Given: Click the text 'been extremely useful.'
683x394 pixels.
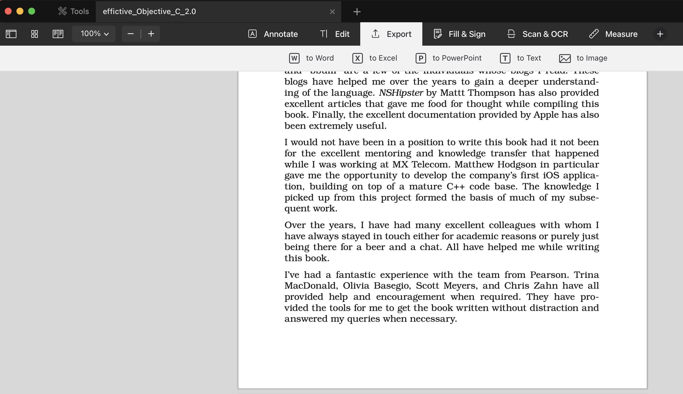Looking at the screenshot, I should 335,126.
